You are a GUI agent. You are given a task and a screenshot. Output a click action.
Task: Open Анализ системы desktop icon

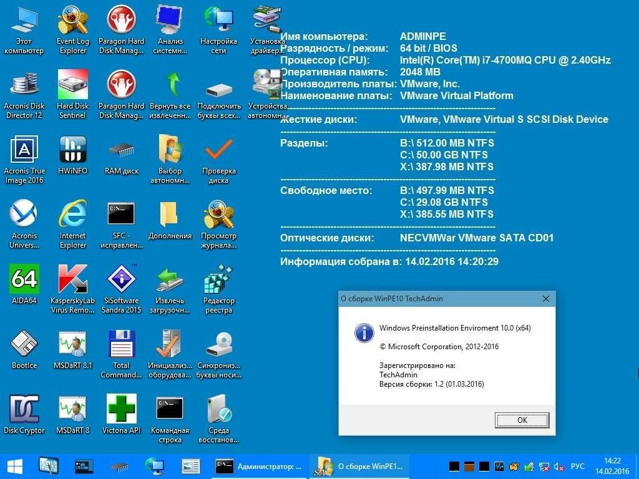[170, 30]
